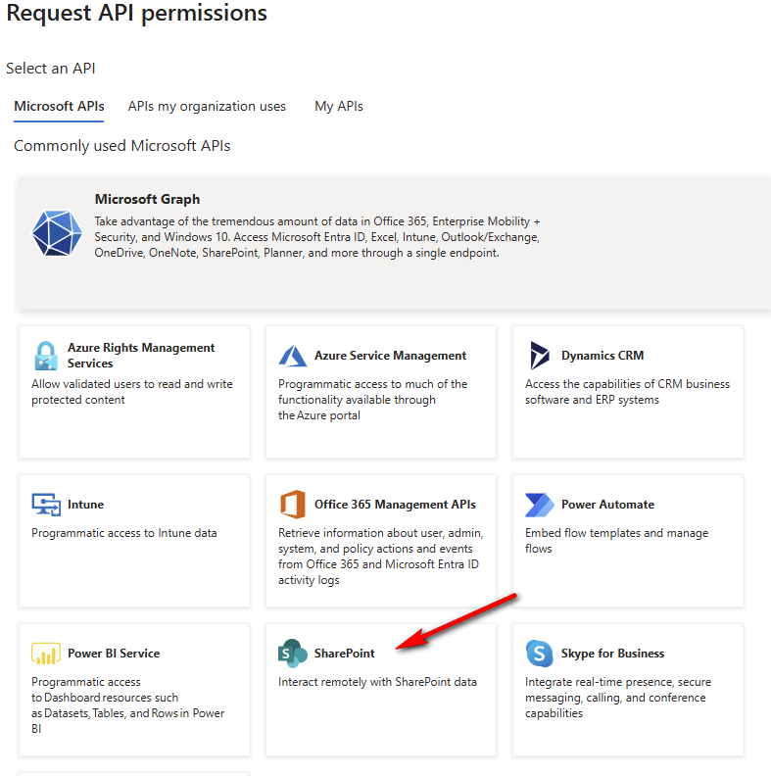Click the SharePoint green S icon
Image resolution: width=771 pixels, height=776 pixels.
(293, 654)
